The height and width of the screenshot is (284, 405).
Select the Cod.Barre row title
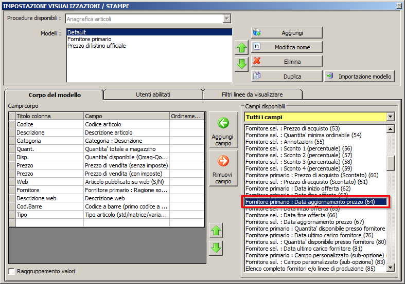(x=49, y=206)
